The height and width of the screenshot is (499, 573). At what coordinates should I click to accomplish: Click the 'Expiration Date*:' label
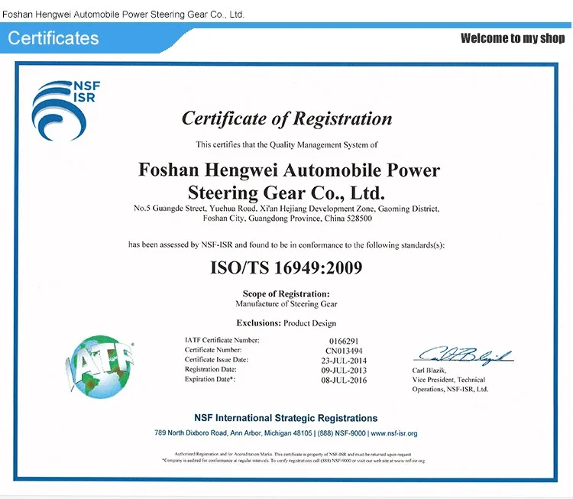pos(210,379)
